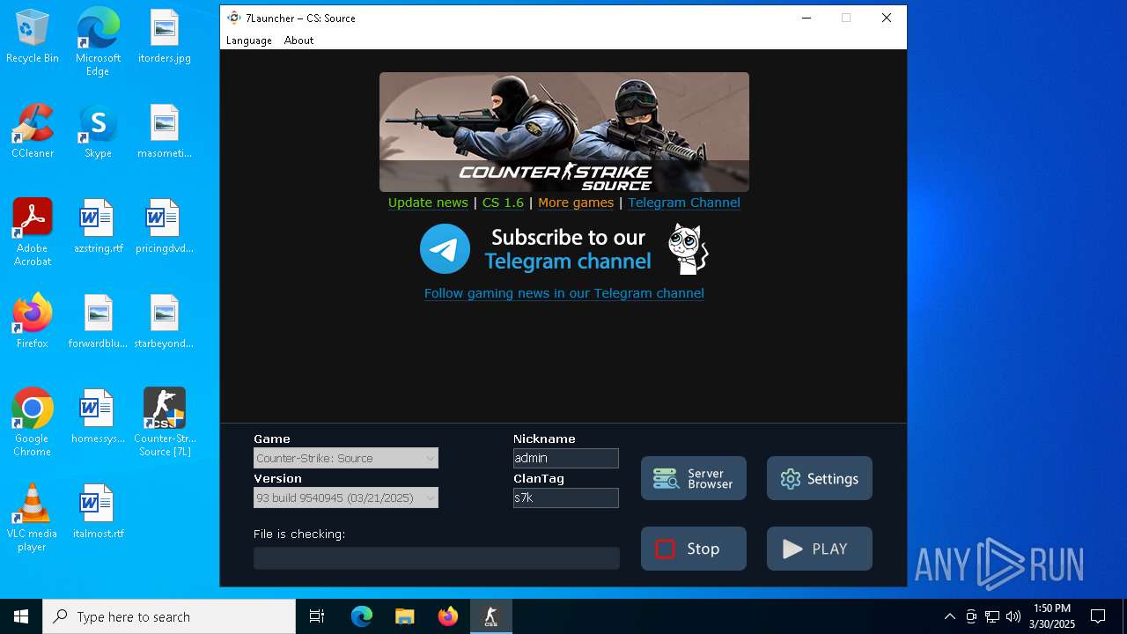The height and width of the screenshot is (634, 1127).
Task: Open the Recycle Bin desktop icon
Action: 33,37
